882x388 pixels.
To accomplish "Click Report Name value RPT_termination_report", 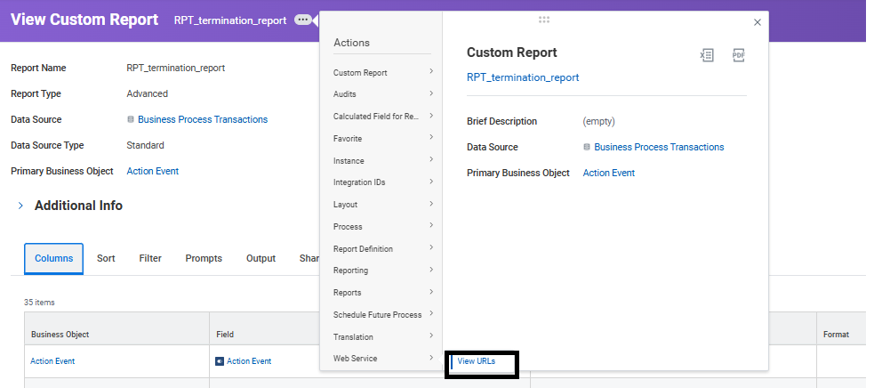I will coord(175,69).
